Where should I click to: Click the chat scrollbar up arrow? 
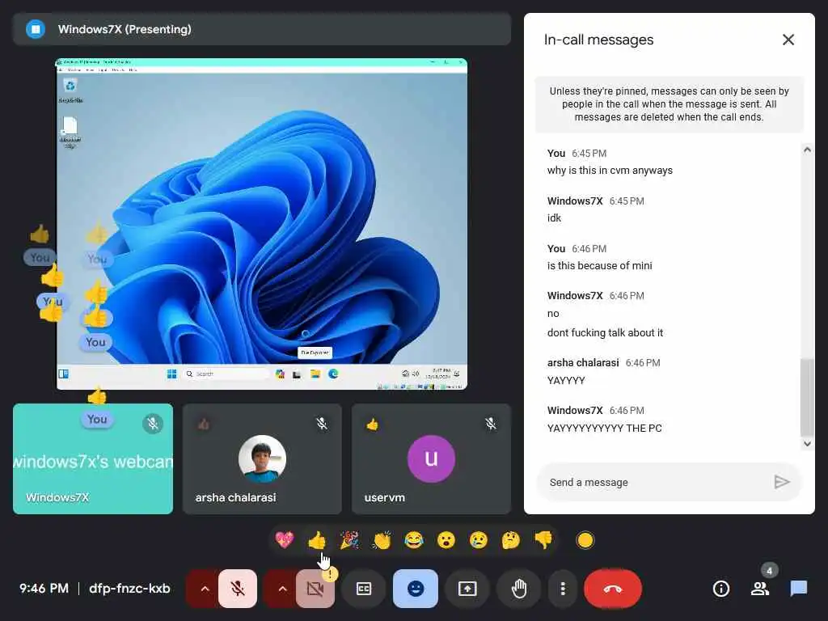coord(807,150)
